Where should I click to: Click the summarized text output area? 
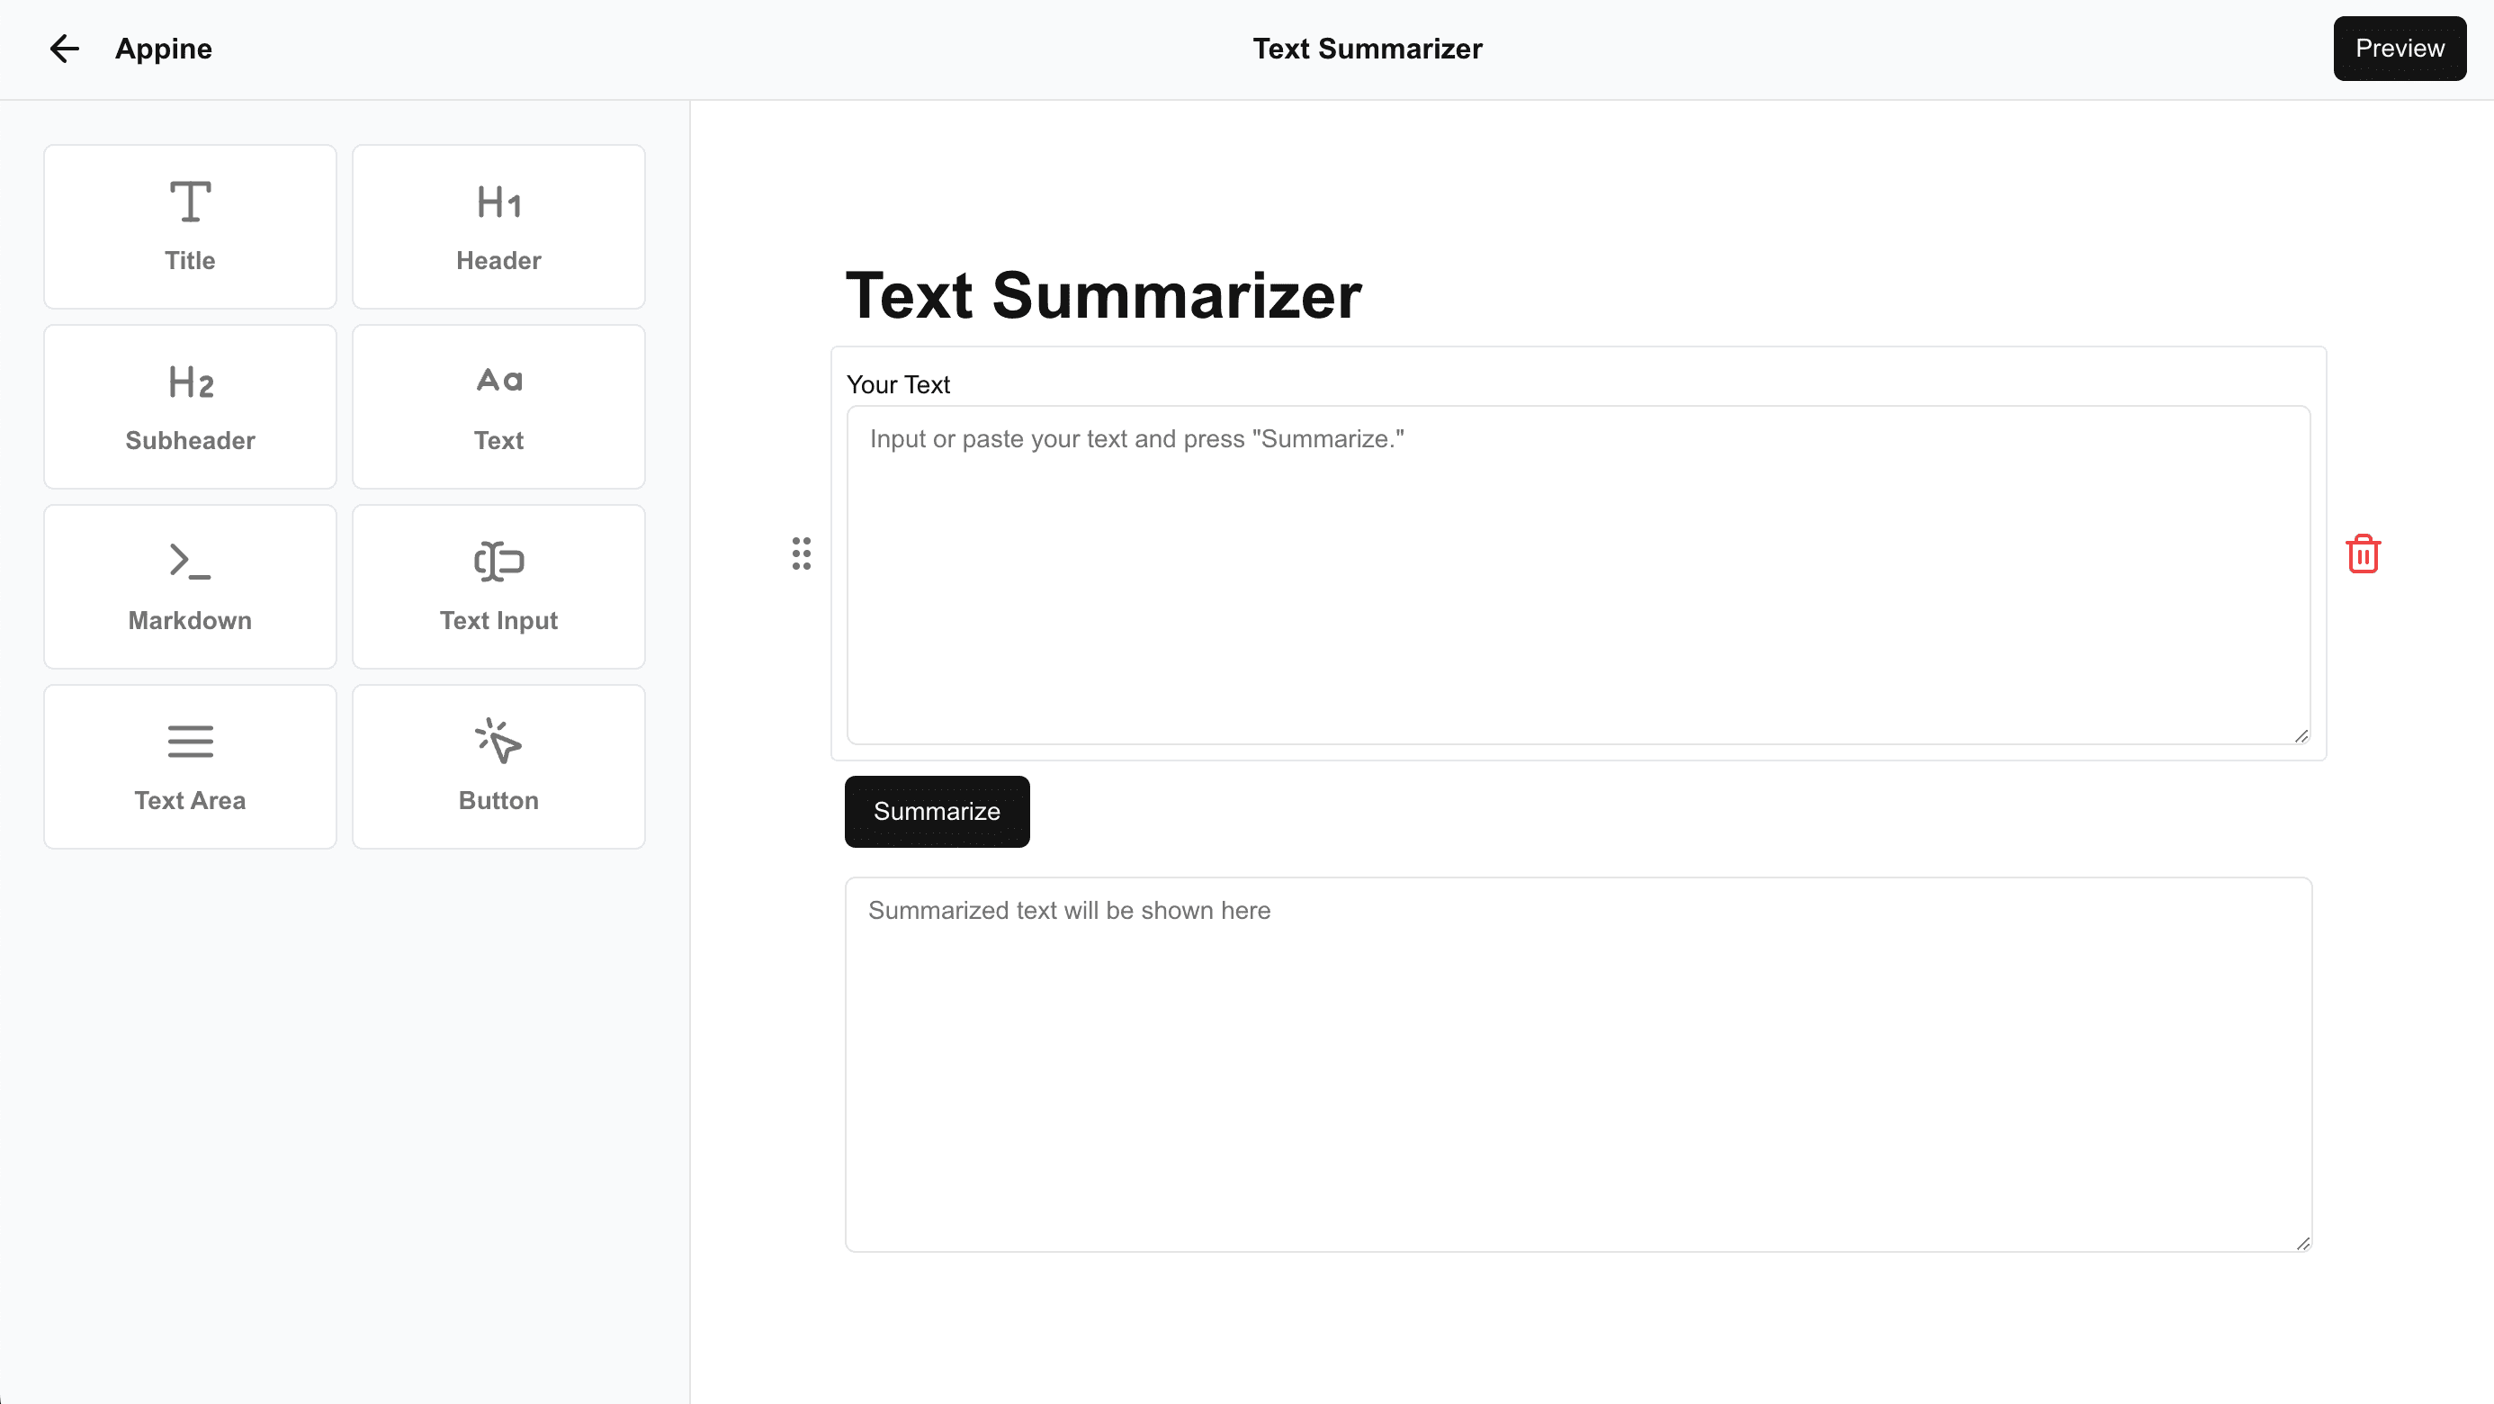pyautogui.click(x=1577, y=1065)
